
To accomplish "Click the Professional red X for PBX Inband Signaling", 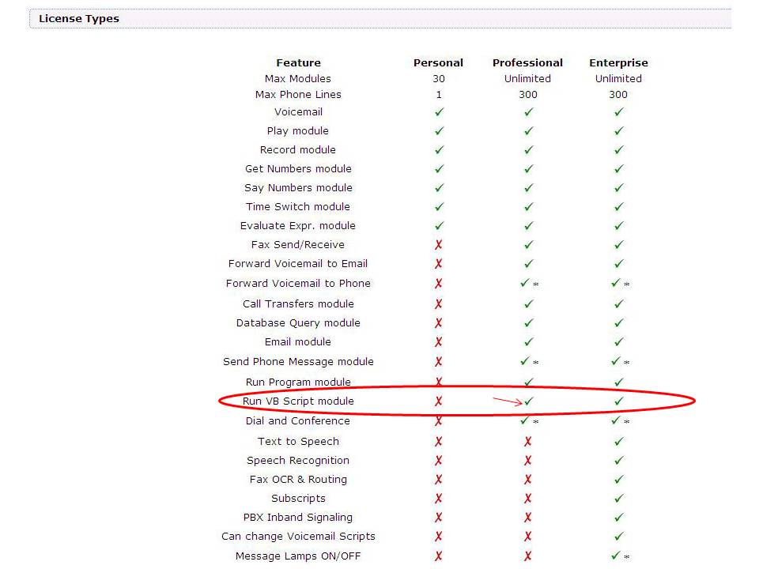I will click(527, 517).
